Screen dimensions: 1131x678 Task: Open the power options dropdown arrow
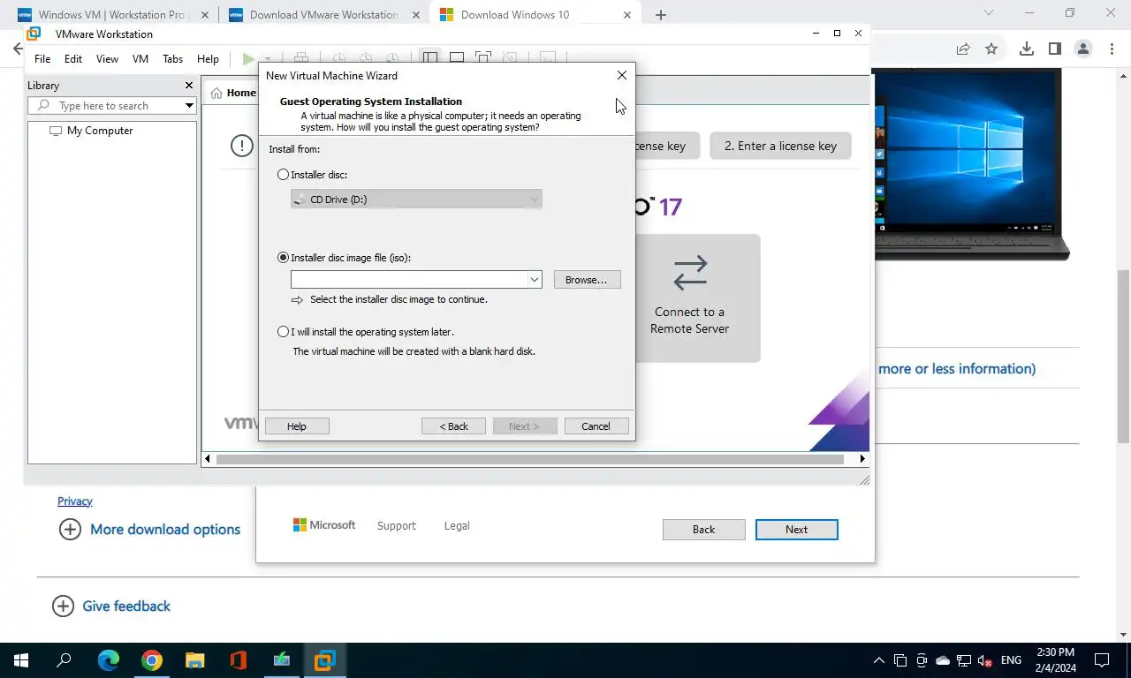268,59
